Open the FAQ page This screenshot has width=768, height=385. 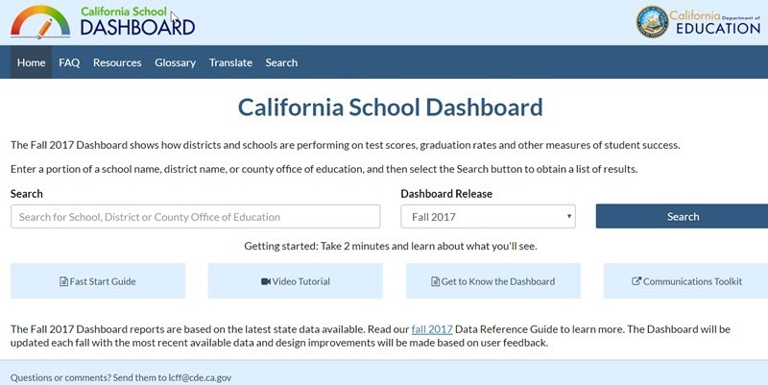69,62
